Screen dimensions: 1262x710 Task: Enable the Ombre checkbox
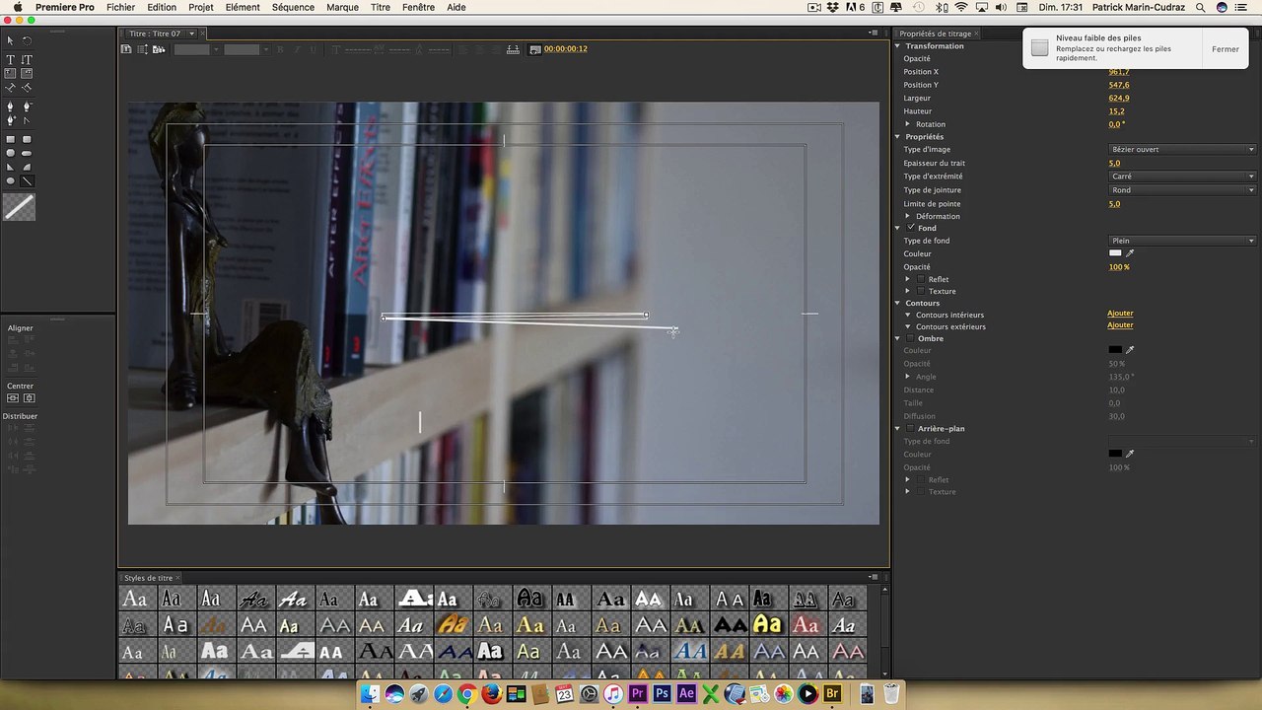point(910,338)
